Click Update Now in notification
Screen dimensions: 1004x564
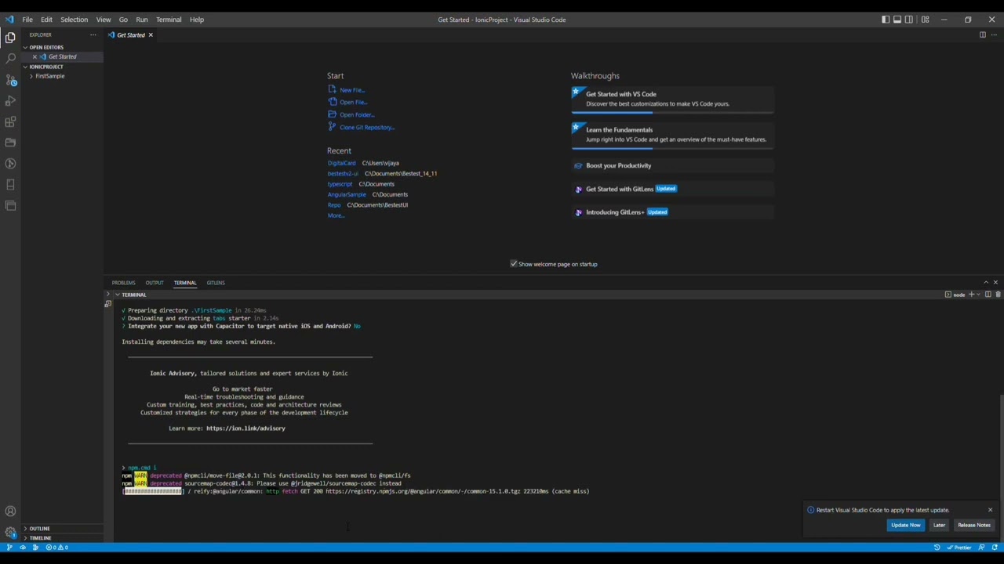point(905,525)
